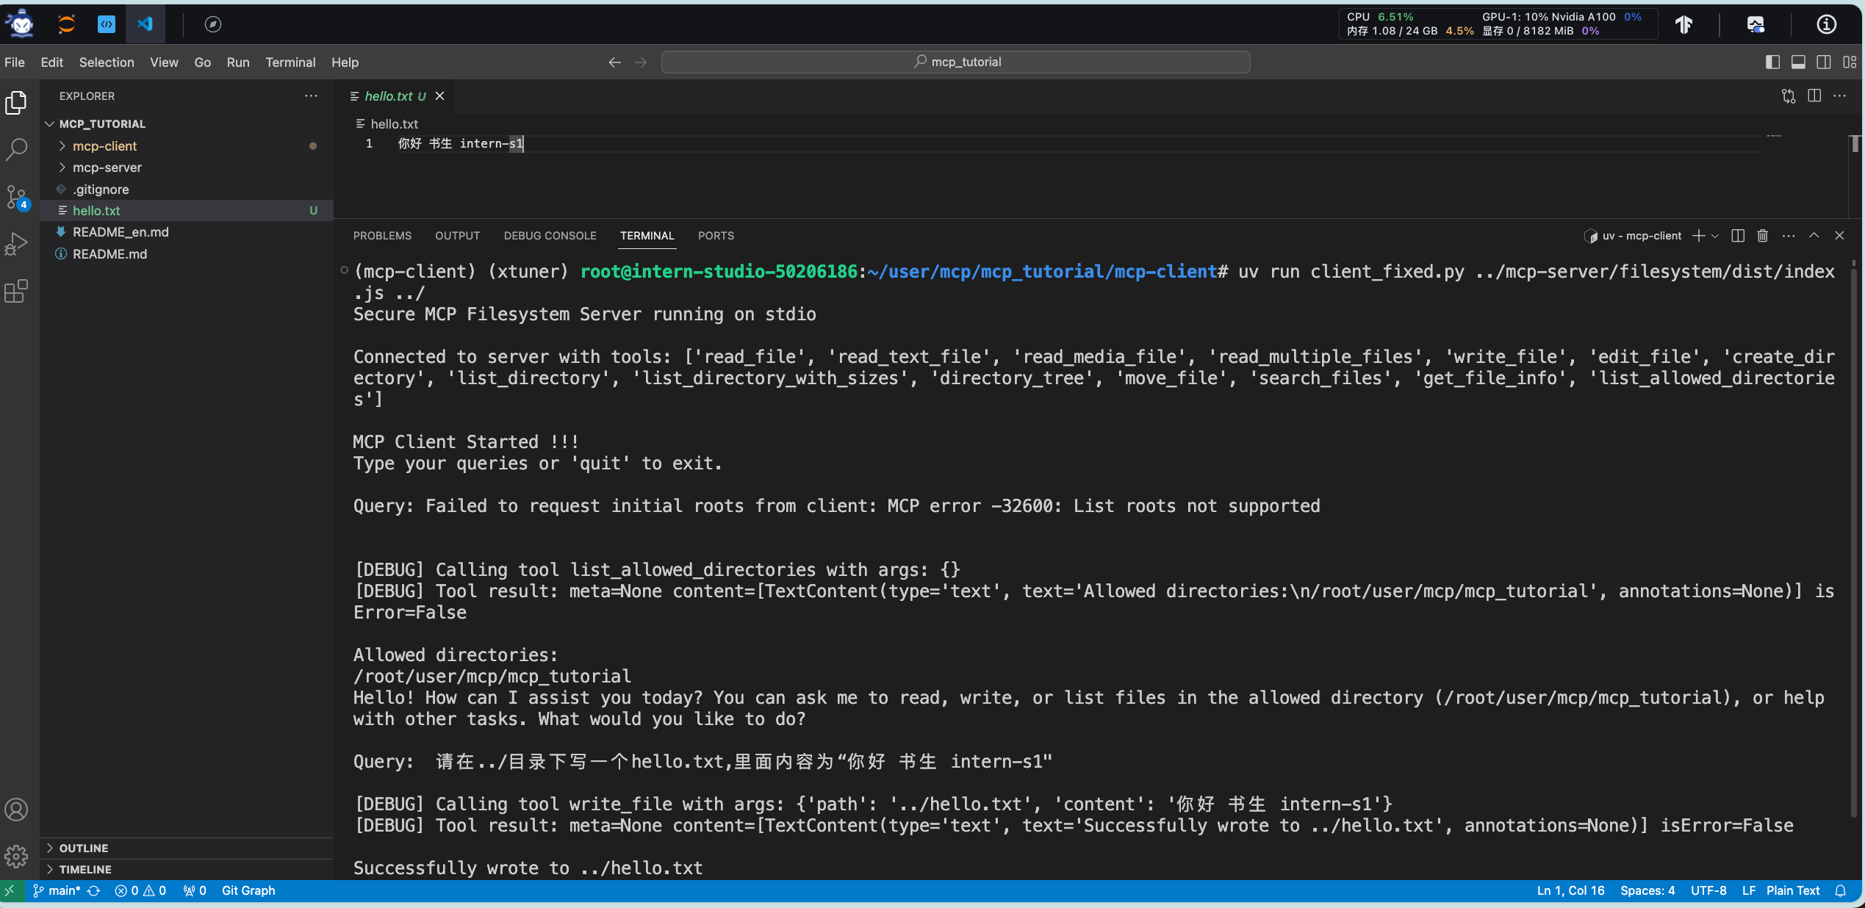This screenshot has width=1865, height=908.
Task: Split the editor right
Action: 1814,96
